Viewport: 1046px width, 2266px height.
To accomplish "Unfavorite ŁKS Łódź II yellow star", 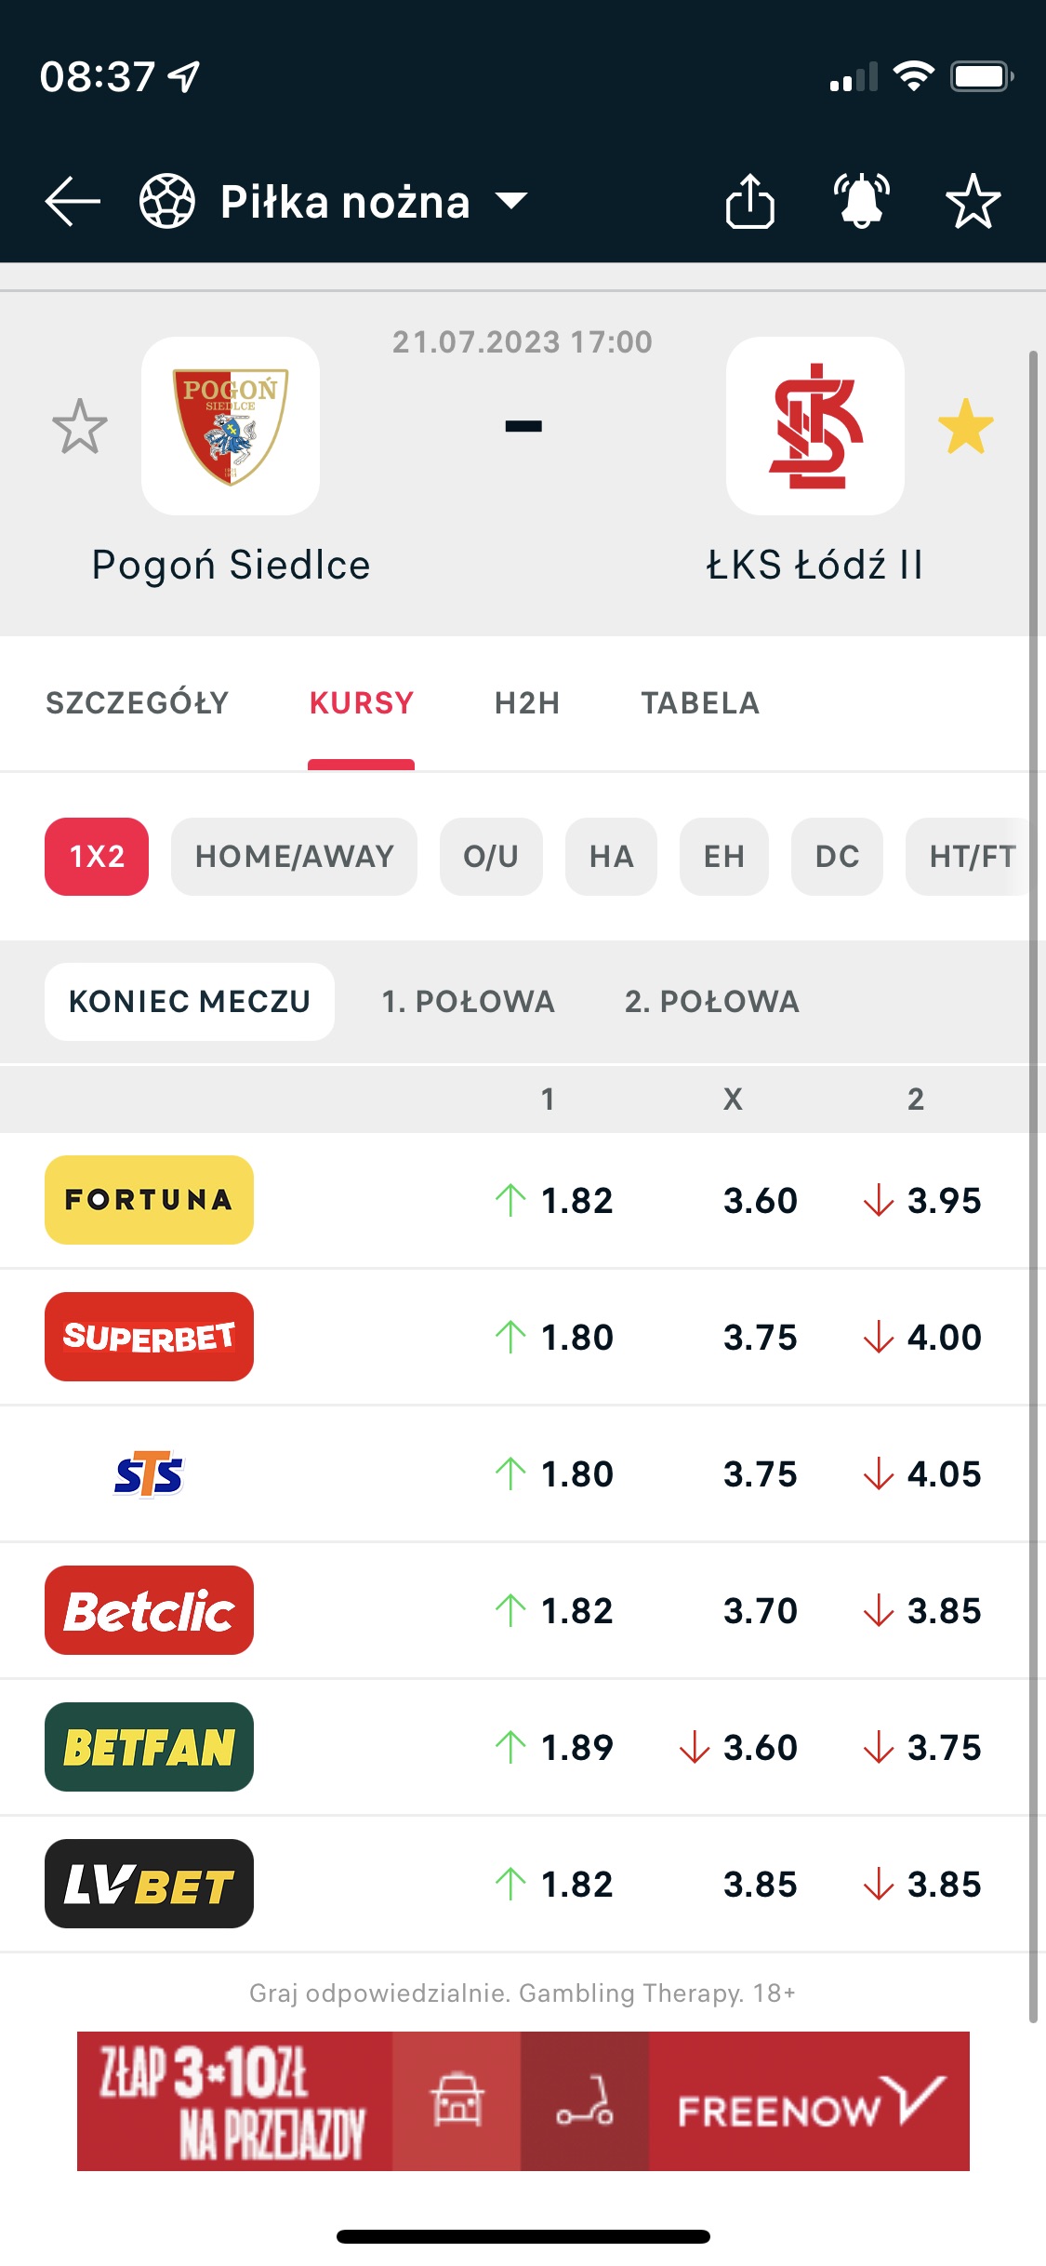I will click(966, 427).
